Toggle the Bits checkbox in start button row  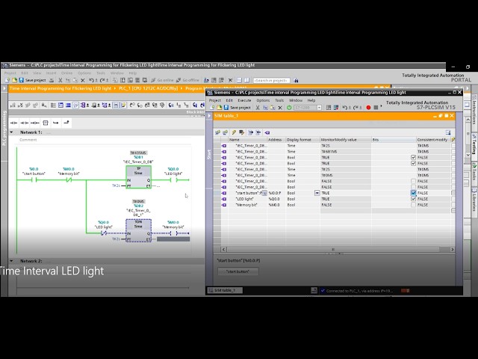click(413, 193)
